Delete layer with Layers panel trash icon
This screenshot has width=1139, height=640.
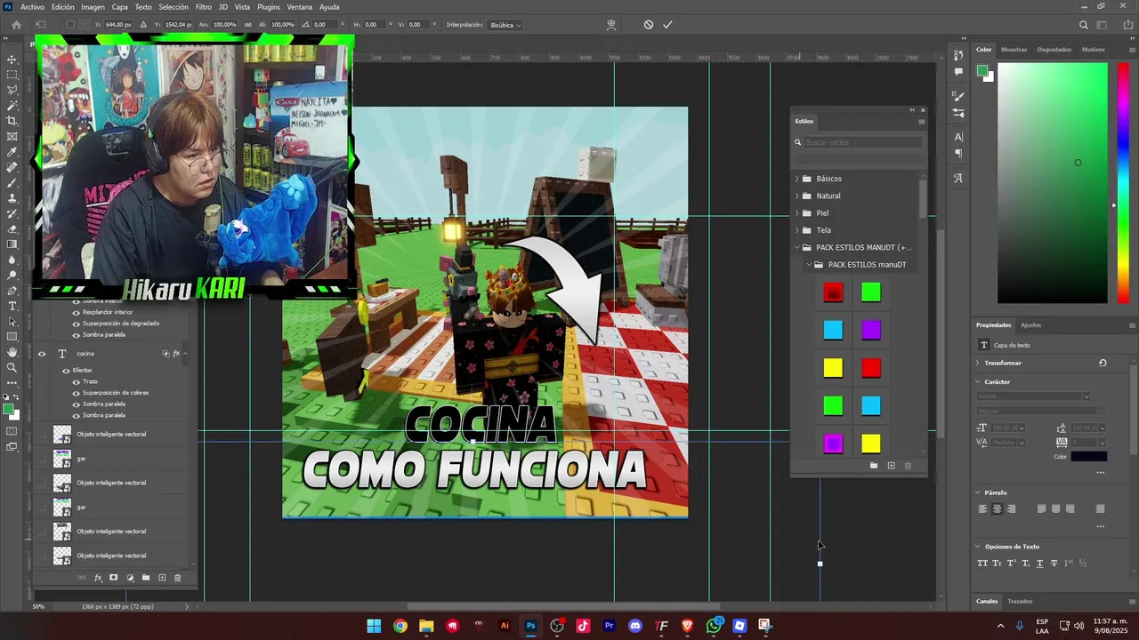[x=177, y=578]
